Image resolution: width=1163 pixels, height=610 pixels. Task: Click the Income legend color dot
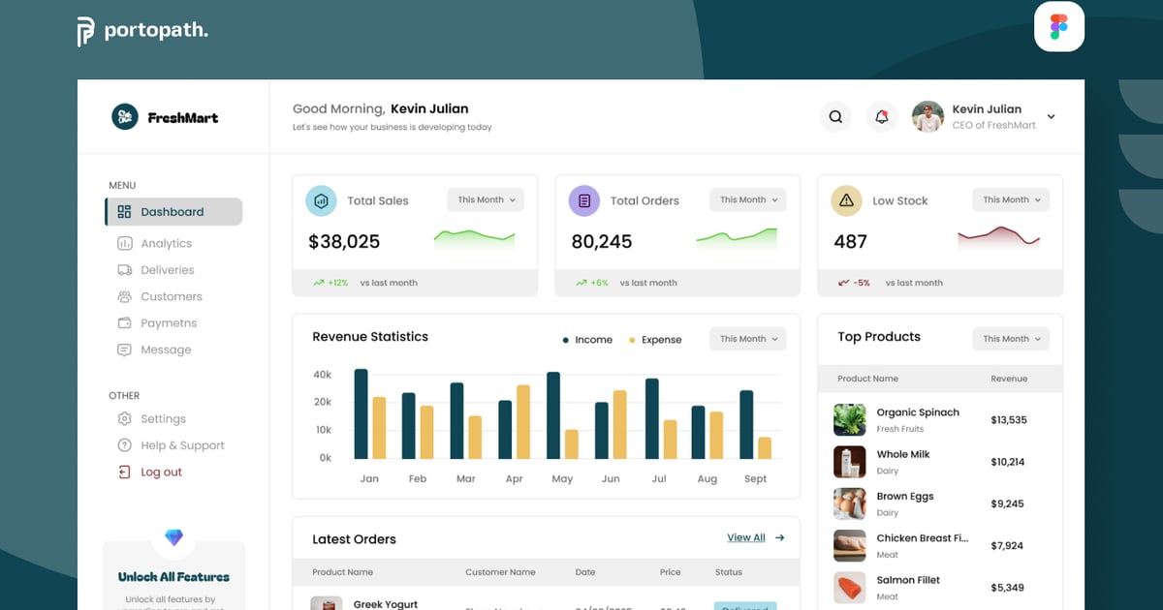(566, 340)
